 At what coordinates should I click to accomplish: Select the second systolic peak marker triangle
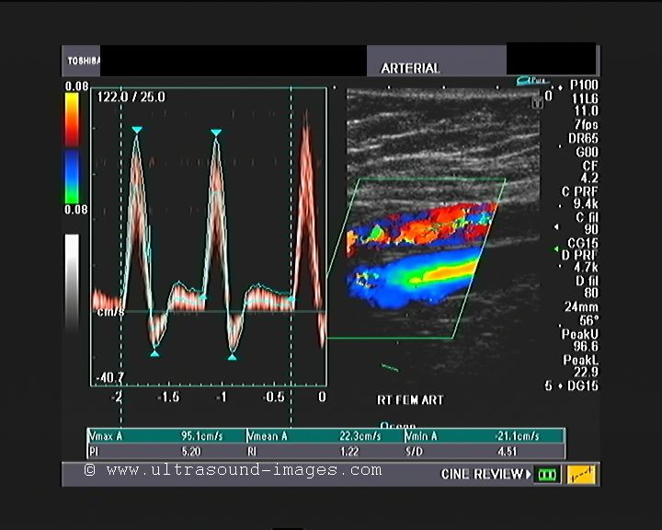[x=216, y=133]
